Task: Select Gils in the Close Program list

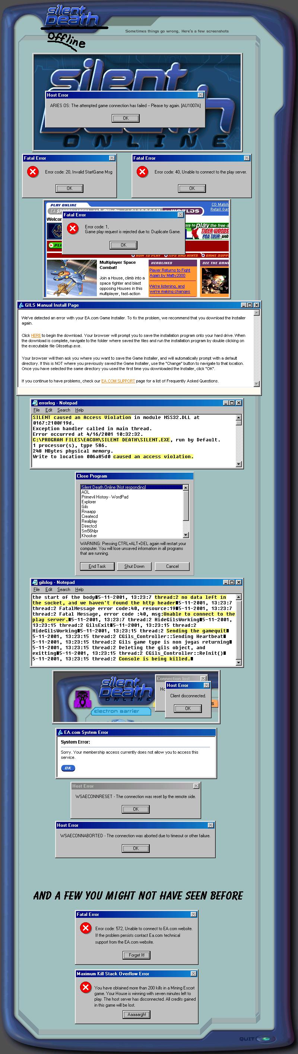Action: click(x=131, y=507)
